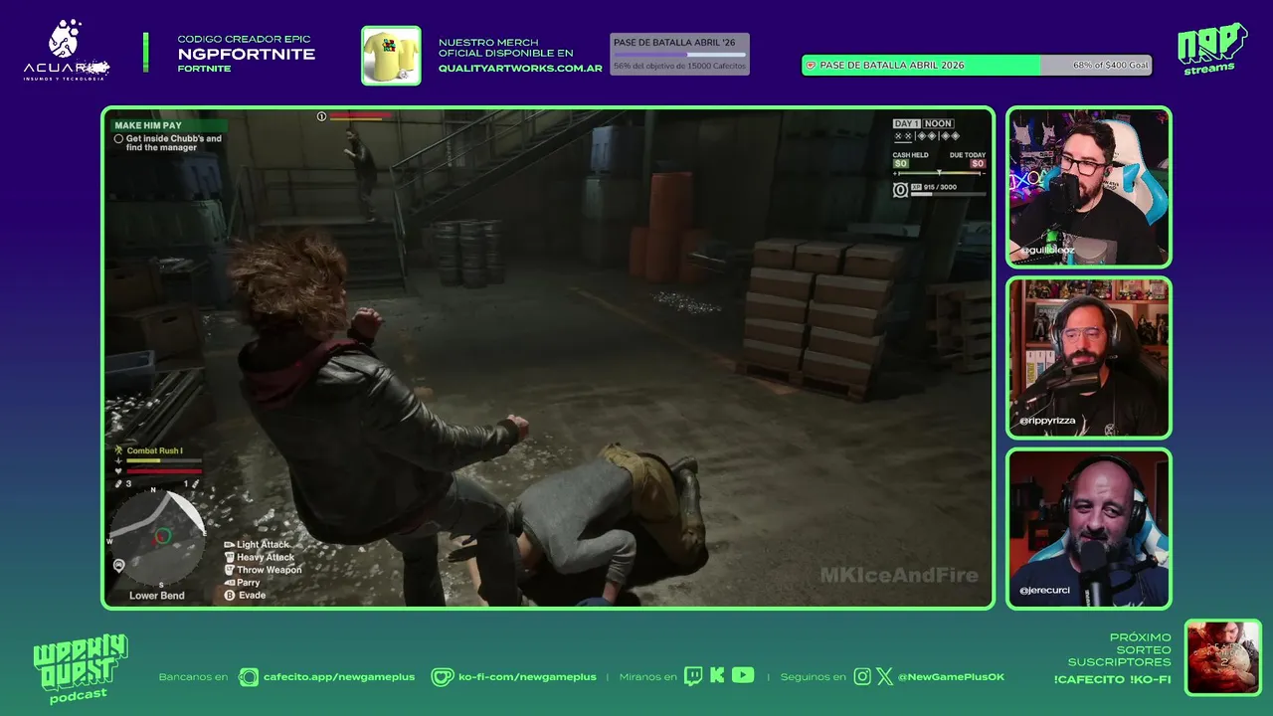
Task: Click the circular minimap
Action: (x=156, y=537)
